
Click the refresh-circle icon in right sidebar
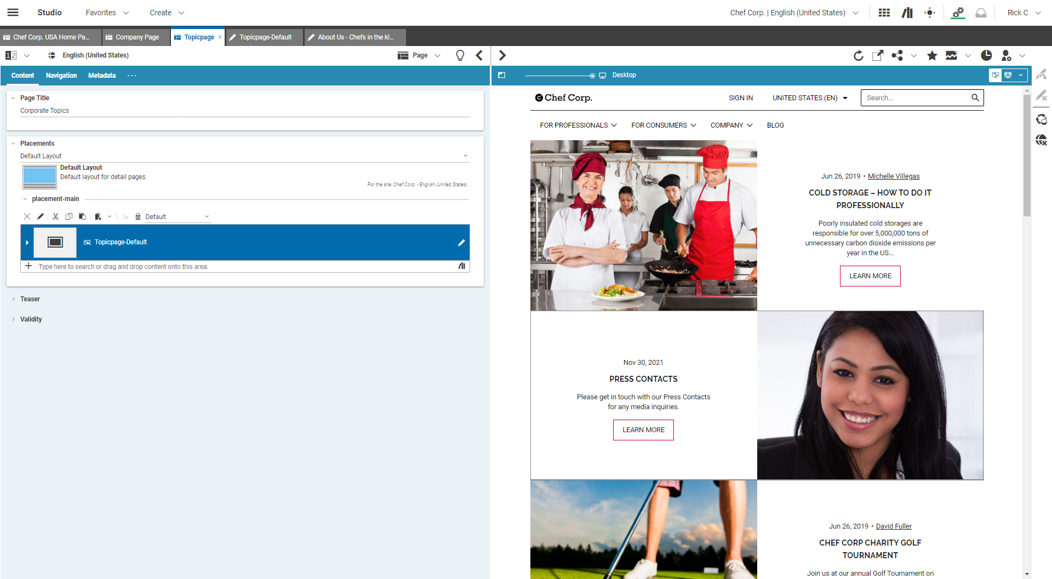[x=1041, y=119]
